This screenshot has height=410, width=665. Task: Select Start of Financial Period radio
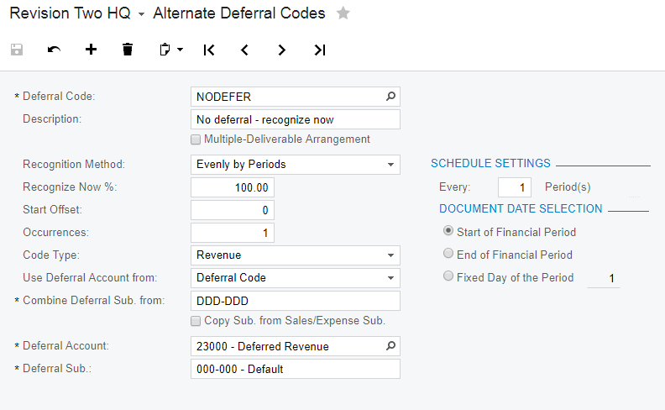[x=448, y=231]
